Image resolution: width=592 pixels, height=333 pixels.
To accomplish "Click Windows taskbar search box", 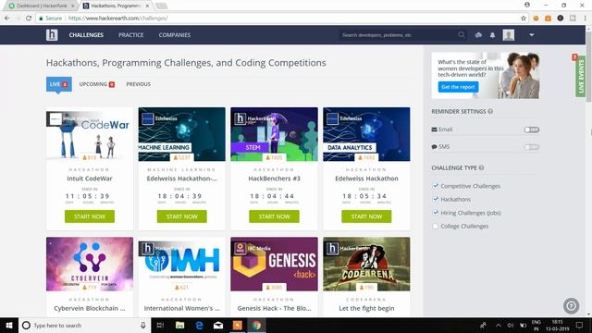I will tap(84, 325).
